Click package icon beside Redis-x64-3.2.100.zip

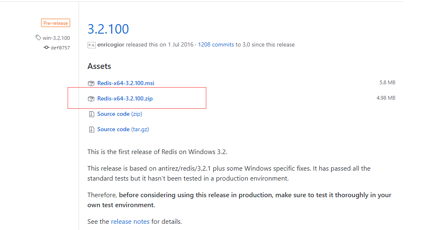tap(91, 99)
